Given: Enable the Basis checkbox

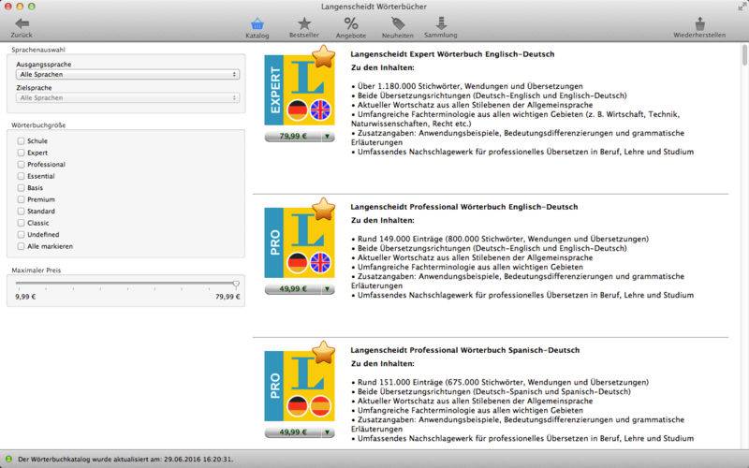Looking at the screenshot, I should [x=21, y=188].
